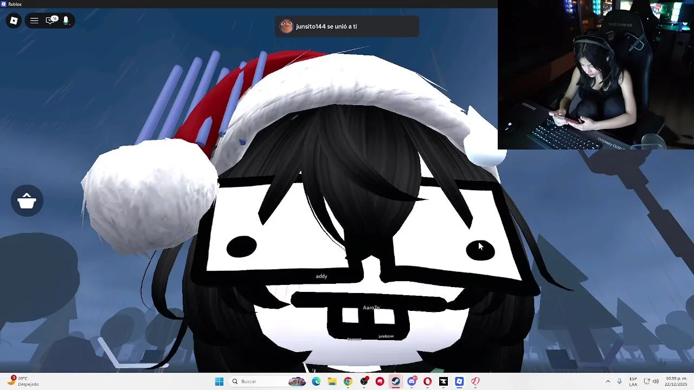Viewport: 694px width, 390px height.
Task: Open the Windows Start menu
Action: [219, 381]
